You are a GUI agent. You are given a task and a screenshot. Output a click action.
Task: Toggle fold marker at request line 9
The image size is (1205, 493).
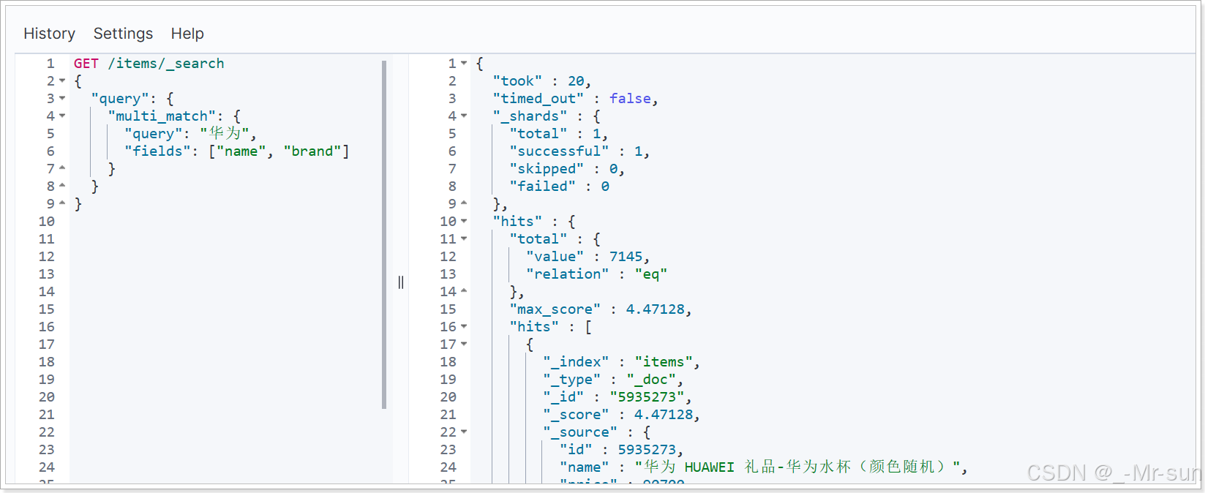click(62, 204)
